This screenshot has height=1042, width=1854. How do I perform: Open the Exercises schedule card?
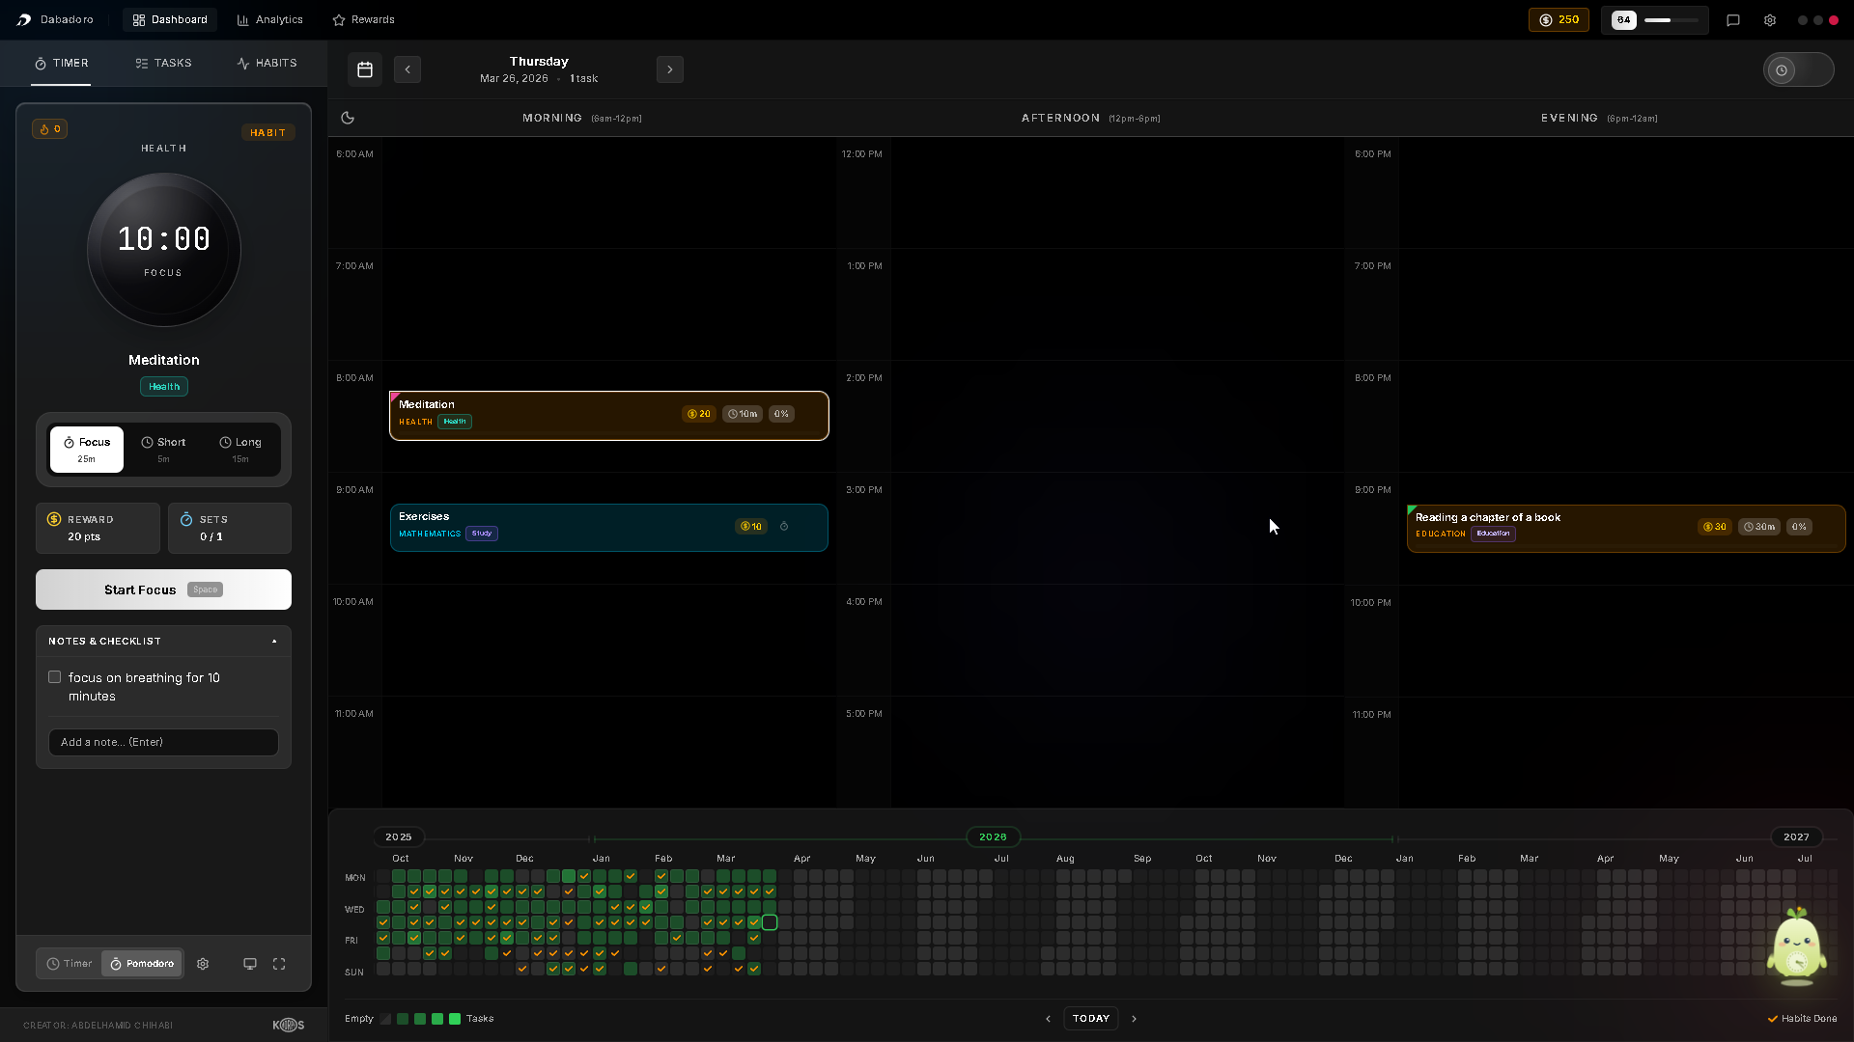609,528
